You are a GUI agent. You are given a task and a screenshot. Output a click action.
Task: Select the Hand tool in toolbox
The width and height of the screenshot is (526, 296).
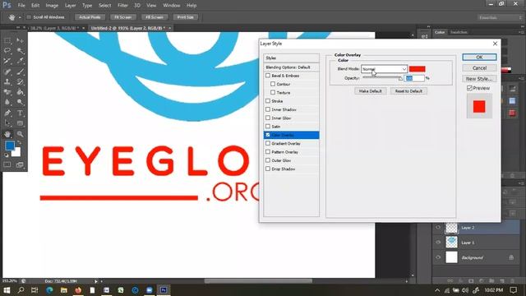click(x=7, y=134)
